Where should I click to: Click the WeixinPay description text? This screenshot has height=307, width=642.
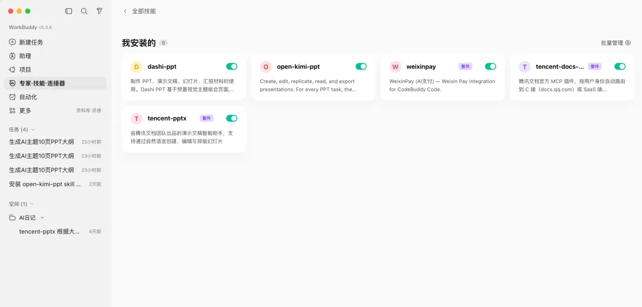click(x=442, y=85)
